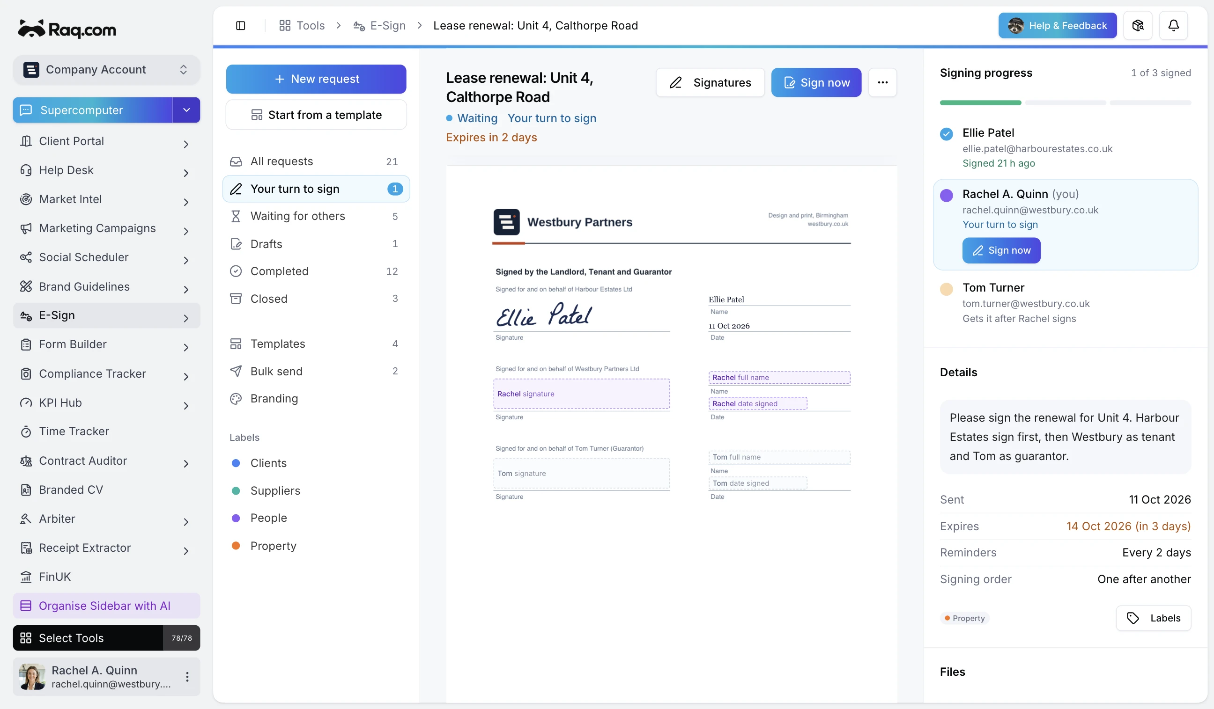The width and height of the screenshot is (1214, 709).
Task: Filter by the Clients label dot
Action: [x=236, y=463]
